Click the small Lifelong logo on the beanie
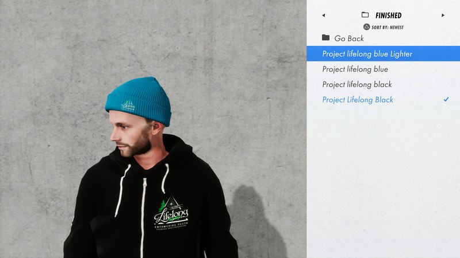 [x=128, y=105]
